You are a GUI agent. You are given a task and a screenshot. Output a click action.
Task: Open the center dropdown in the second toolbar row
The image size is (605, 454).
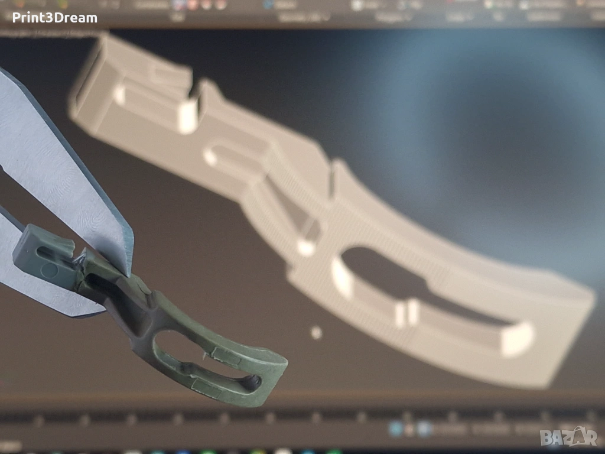[x=302, y=17]
